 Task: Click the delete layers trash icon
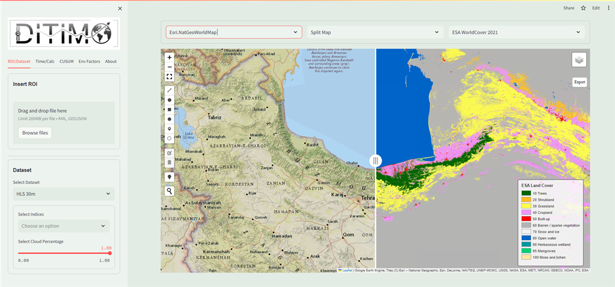tap(170, 162)
